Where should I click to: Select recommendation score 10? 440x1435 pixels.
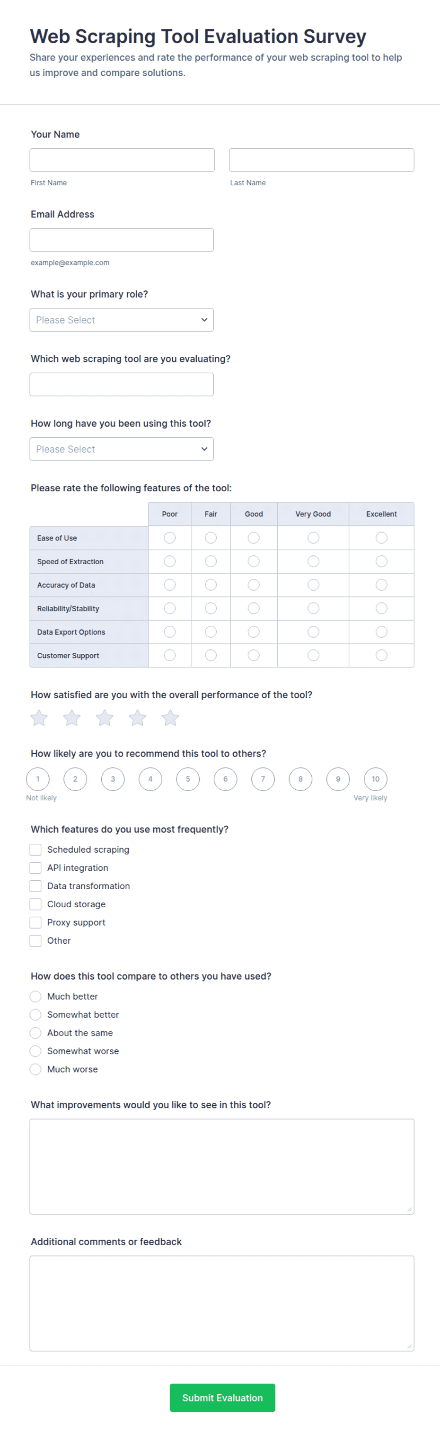tap(376, 779)
